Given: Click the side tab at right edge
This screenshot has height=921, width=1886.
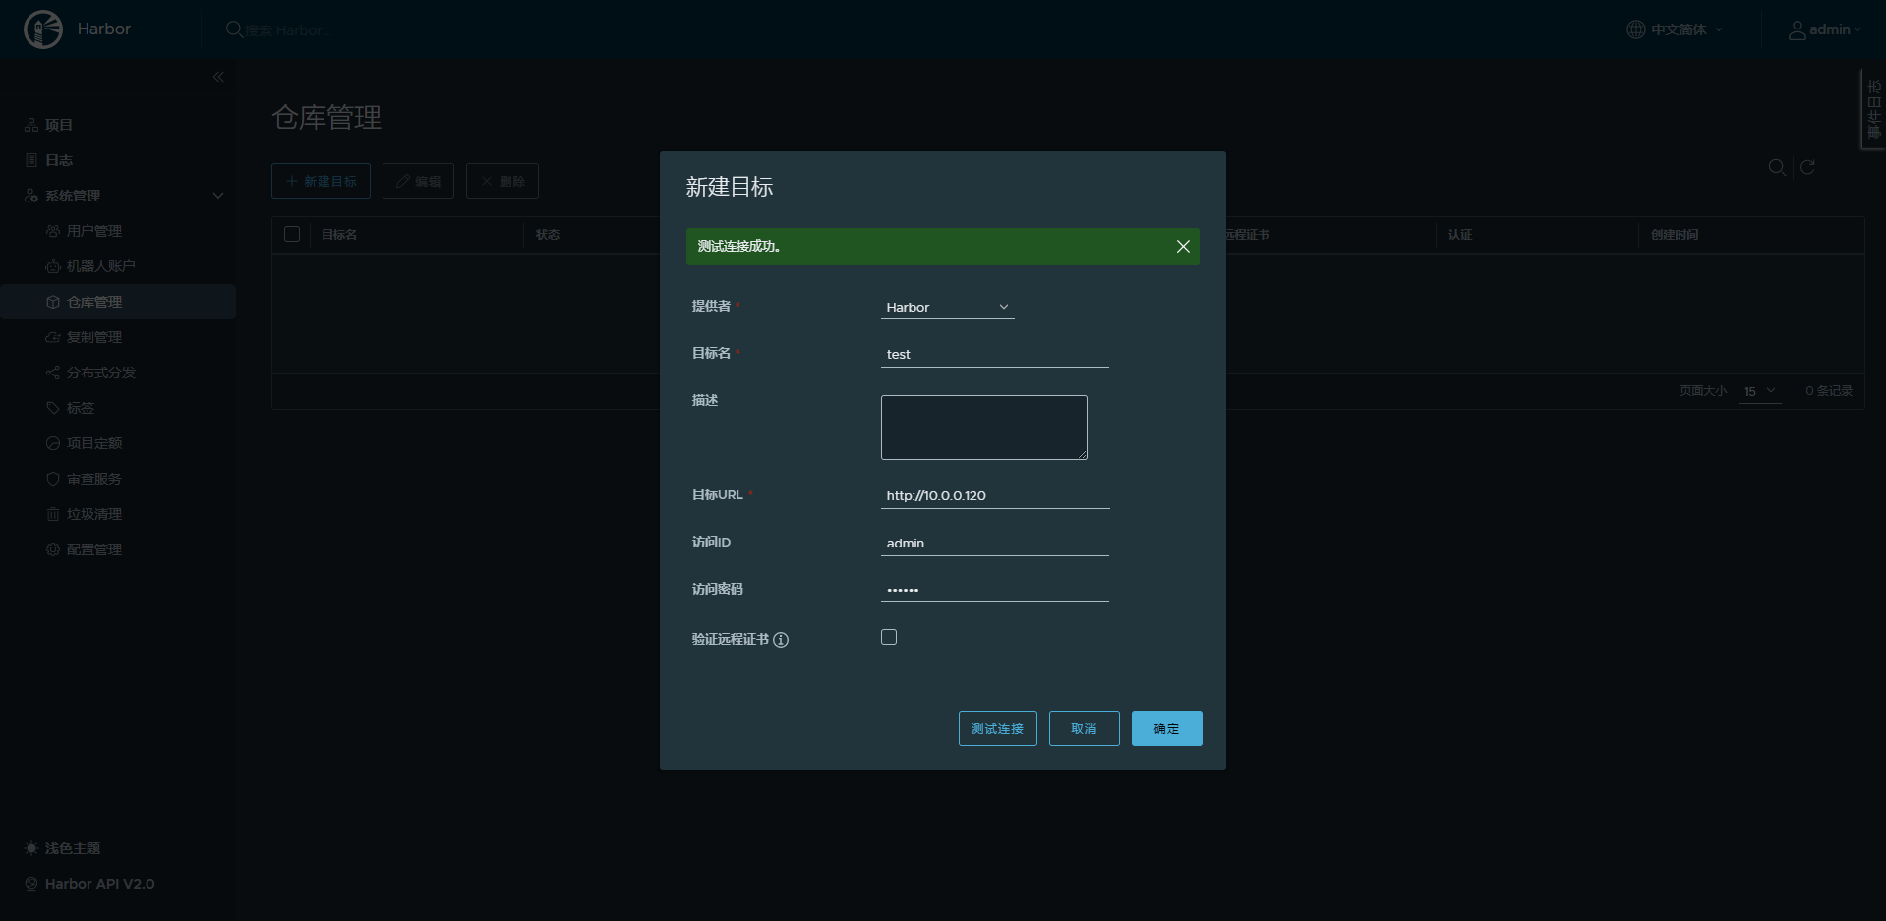Looking at the screenshot, I should pos(1874,109).
